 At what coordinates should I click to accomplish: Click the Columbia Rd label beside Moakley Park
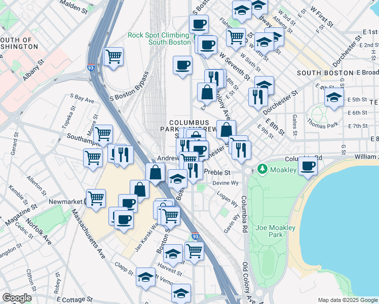pyautogui.click(x=244, y=214)
